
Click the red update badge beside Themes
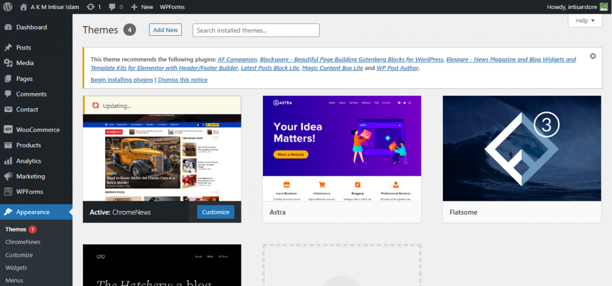[x=33, y=229]
